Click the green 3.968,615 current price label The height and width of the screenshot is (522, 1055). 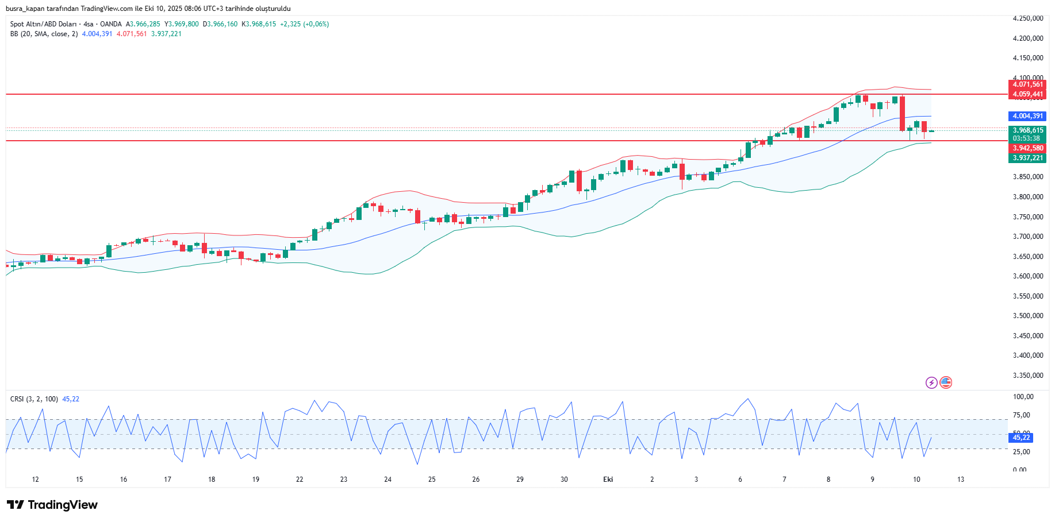[1027, 131]
